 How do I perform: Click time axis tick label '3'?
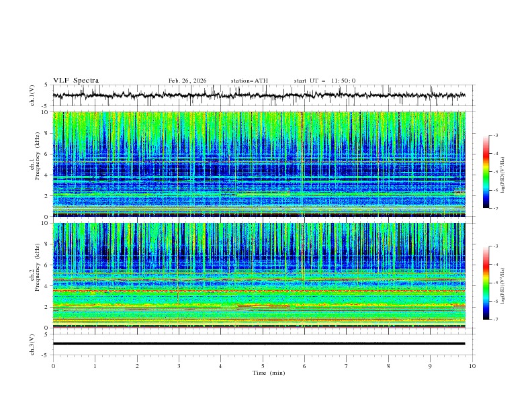tap(179, 366)
